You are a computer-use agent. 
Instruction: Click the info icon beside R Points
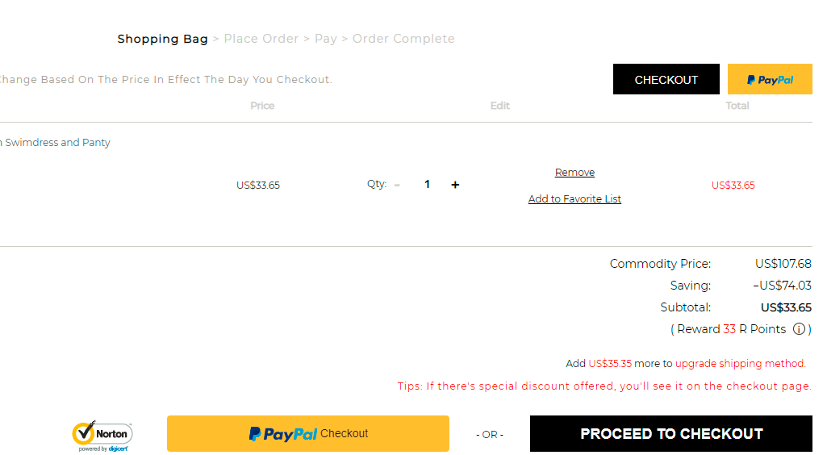tap(799, 329)
